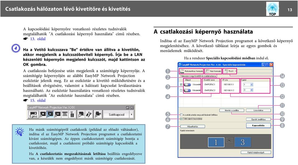Open the Kijelző dropdown showing 3

point(248,90)
